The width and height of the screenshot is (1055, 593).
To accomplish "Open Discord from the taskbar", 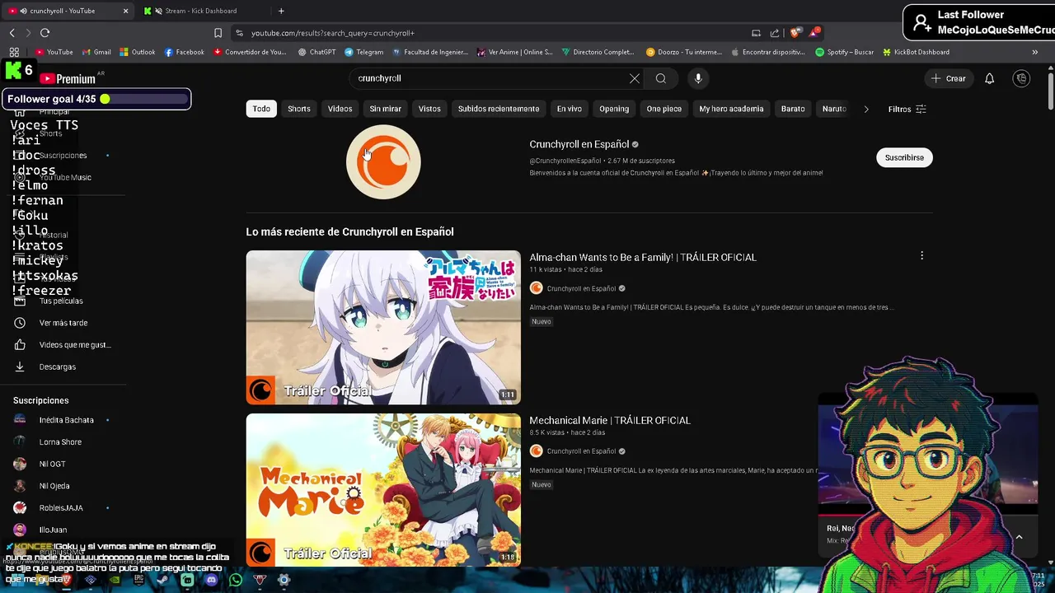I will 211,580.
